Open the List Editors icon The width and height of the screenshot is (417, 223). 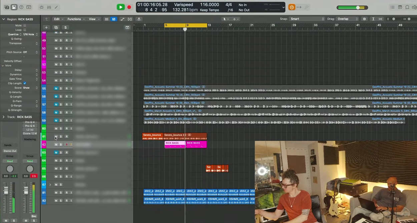coord(392,7)
